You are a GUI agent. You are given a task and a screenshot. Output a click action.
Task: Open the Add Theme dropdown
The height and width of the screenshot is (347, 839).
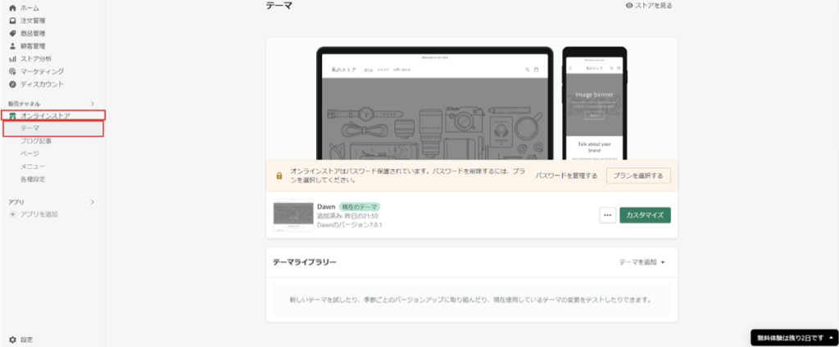coord(642,262)
